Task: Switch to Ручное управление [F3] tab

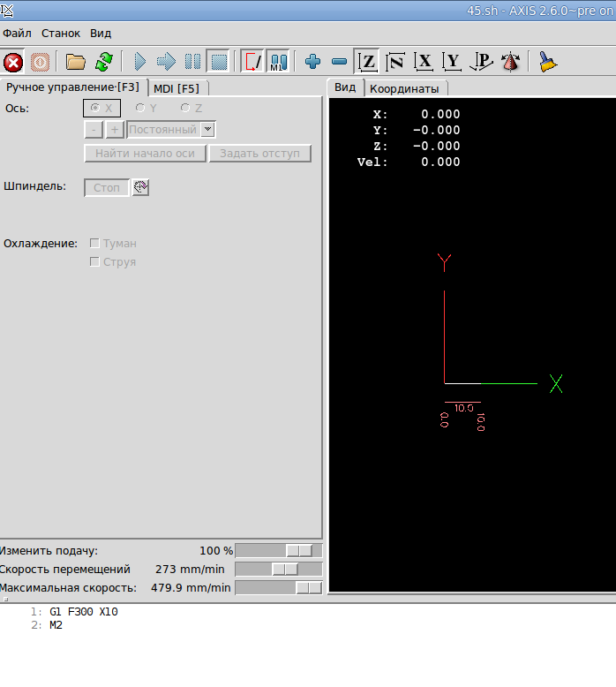Action: pyautogui.click(x=72, y=87)
